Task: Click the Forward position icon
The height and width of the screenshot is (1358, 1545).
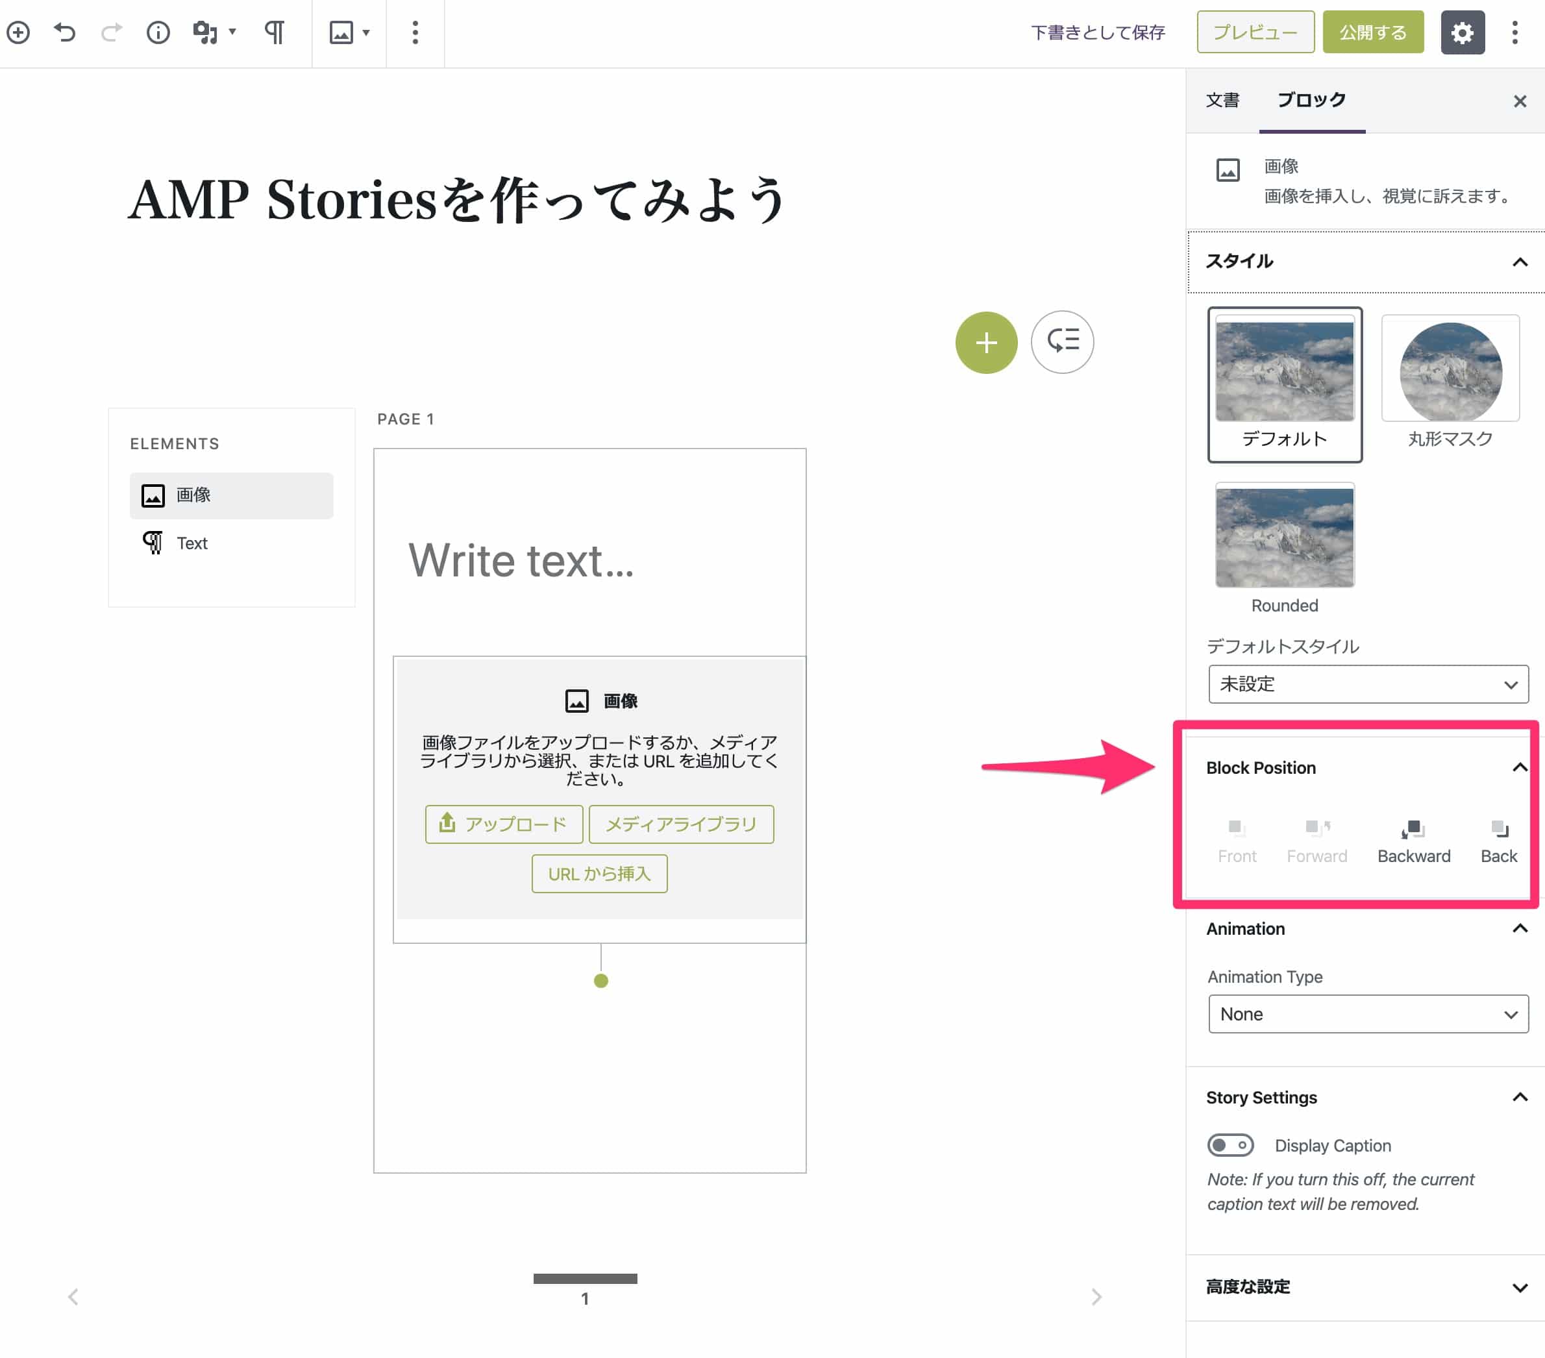Action: (x=1316, y=841)
